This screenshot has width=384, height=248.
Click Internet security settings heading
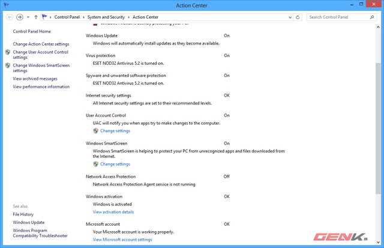click(109, 95)
